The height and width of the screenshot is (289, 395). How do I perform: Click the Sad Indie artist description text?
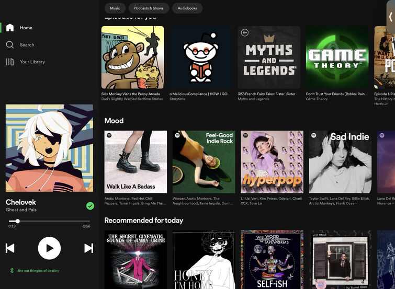(x=340, y=201)
